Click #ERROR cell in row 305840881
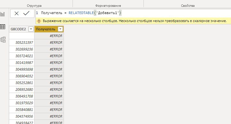This screenshot has width=231, height=124. pyautogui.click(x=49, y=110)
